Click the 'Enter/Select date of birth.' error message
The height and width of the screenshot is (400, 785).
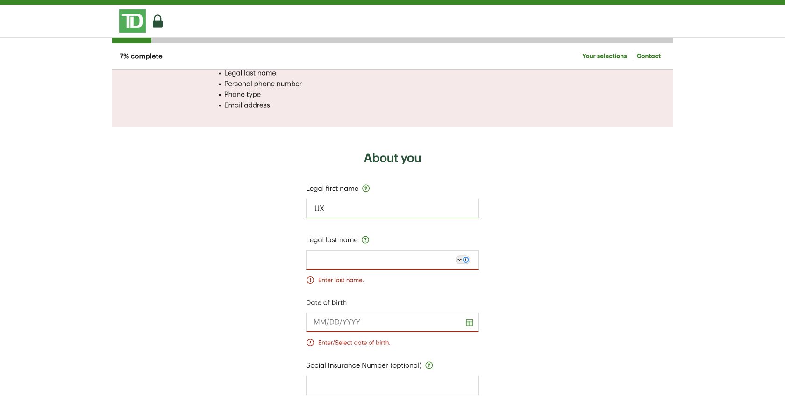coord(354,343)
